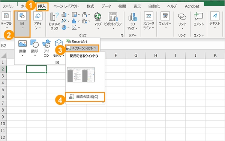Expand the column chart dropdown arrow

(69, 15)
